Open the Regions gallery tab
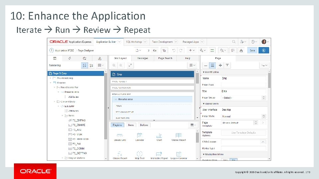The width and height of the screenshot is (319, 179). [117, 125]
